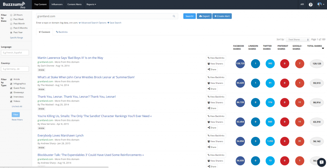Image resolution: width=327 pixels, height=168 pixels.
Task: Select the Past Year date filter
Action: click(11, 33)
